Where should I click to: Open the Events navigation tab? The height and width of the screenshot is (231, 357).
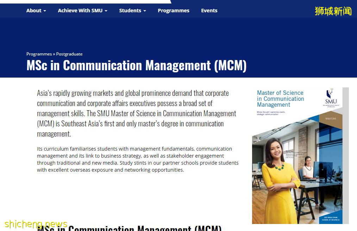(x=209, y=11)
